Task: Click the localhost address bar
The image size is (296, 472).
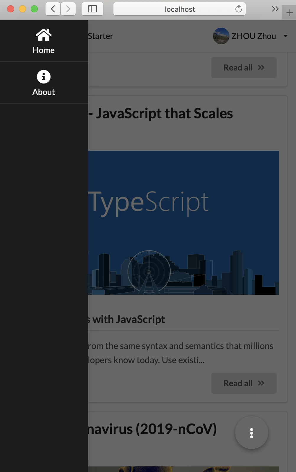Action: click(180, 9)
